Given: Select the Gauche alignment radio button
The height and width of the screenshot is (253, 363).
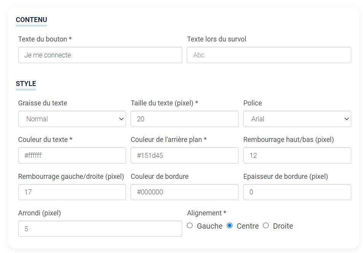Looking at the screenshot, I should pos(189,226).
